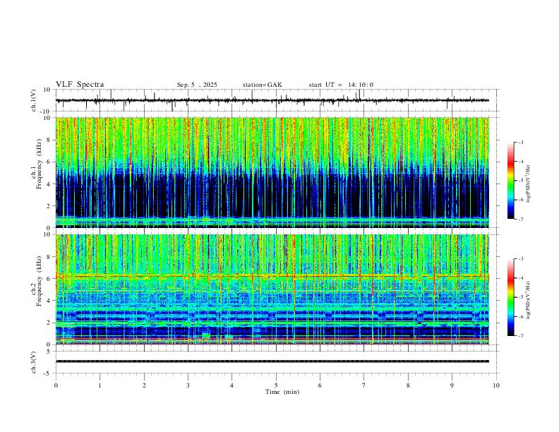Viewport: 559px width, 432px height.
Task: Click inside the ch.1 spectrogram panel
Action: click(272, 172)
